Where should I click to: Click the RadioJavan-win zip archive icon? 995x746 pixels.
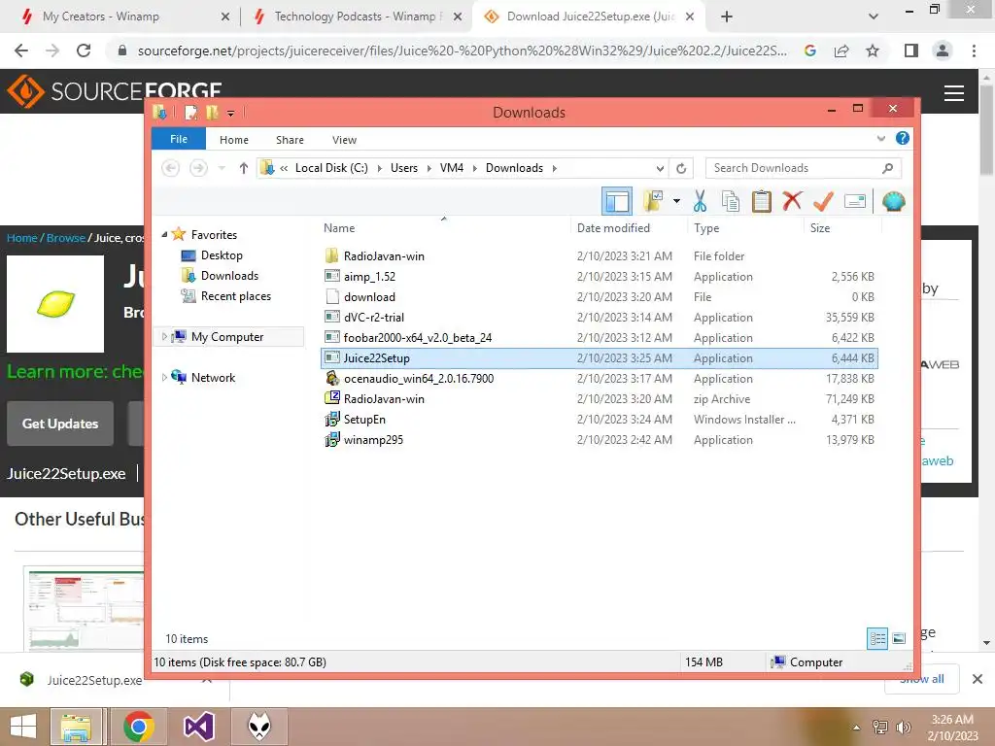tap(332, 398)
